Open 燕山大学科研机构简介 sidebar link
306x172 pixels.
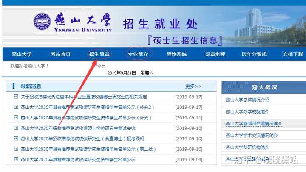pos(247,147)
